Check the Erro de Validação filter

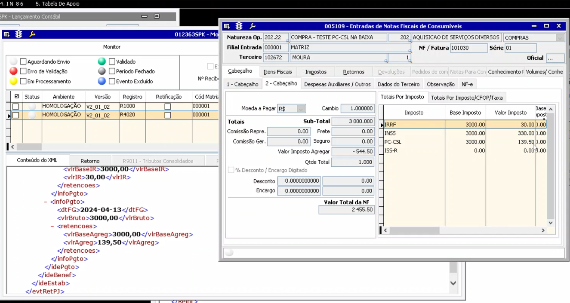[24, 71]
